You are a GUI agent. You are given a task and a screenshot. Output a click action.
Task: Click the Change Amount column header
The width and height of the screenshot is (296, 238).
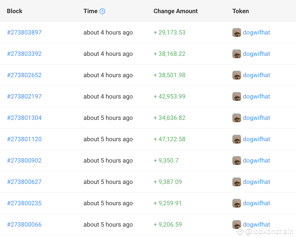click(175, 11)
